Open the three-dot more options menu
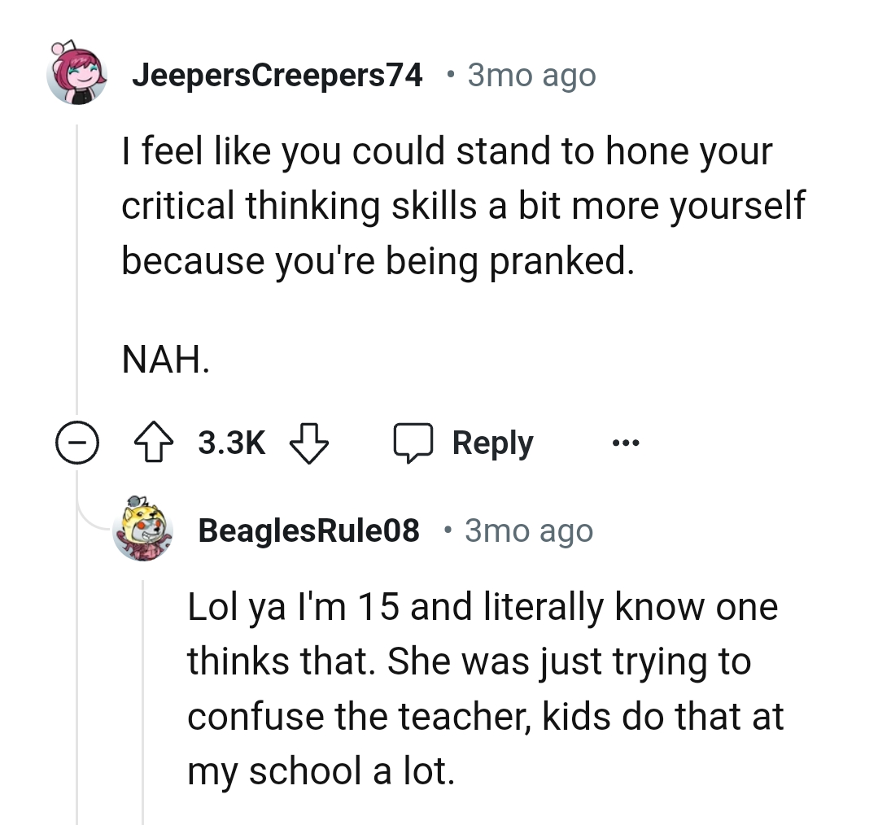 tap(626, 444)
